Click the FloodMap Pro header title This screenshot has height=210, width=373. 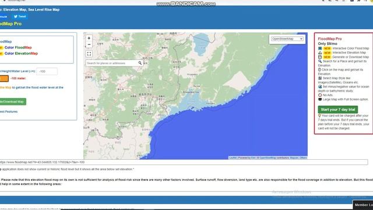[x=10, y=24]
